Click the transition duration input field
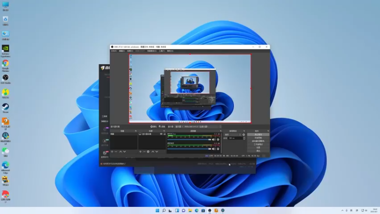 (235, 138)
